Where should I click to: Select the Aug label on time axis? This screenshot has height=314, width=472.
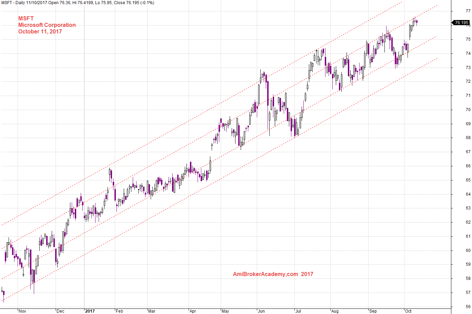[x=335, y=311]
